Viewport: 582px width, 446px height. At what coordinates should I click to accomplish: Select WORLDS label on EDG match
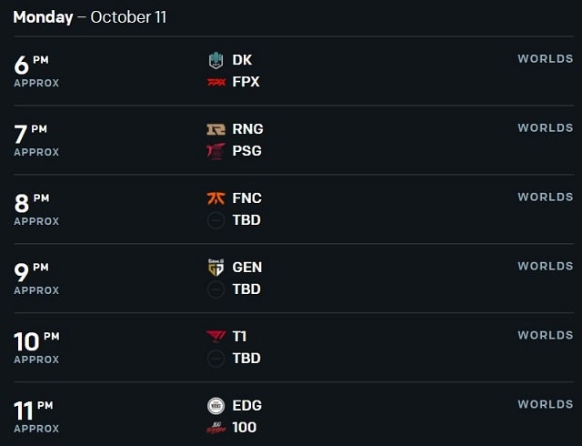pos(546,404)
